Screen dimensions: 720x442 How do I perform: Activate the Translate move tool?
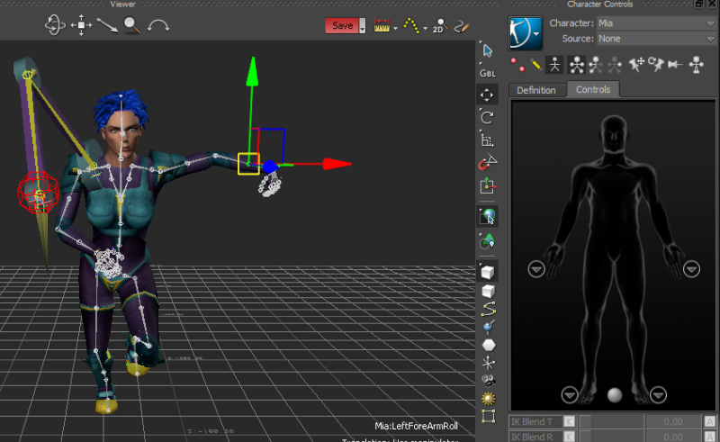click(x=487, y=95)
